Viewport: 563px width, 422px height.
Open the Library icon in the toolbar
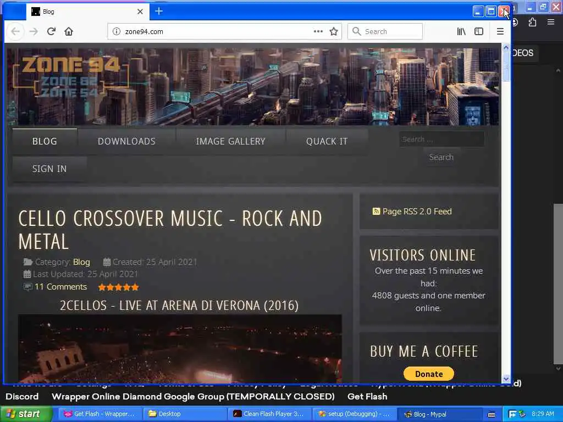(461, 31)
